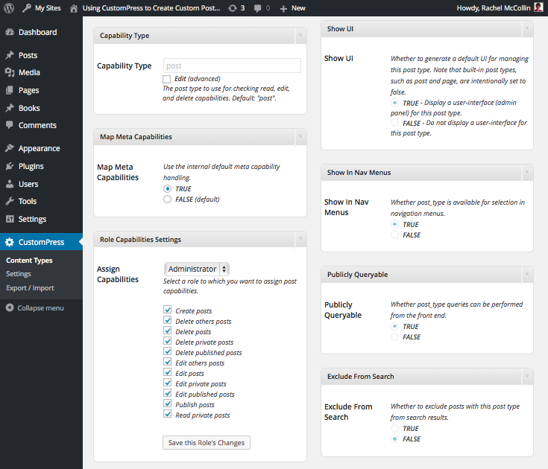The height and width of the screenshot is (469, 548).
Task: Collapse the Show In Nav Menus panel arrow
Action: coord(527,173)
